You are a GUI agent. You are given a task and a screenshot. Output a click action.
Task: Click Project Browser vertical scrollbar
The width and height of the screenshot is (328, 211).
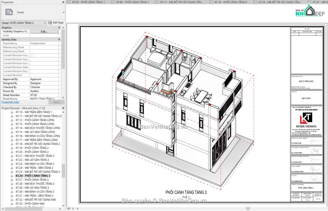point(63,171)
